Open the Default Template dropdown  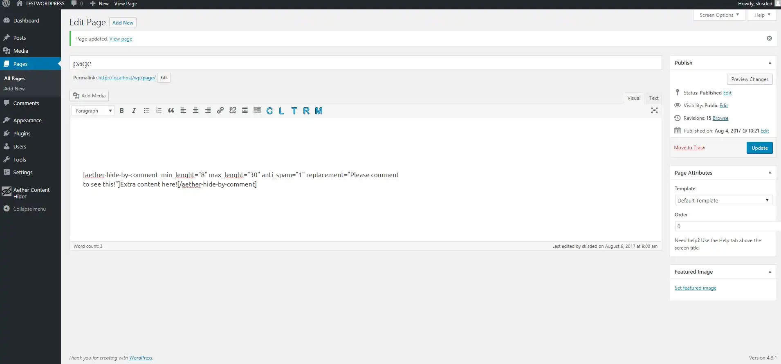click(x=723, y=200)
